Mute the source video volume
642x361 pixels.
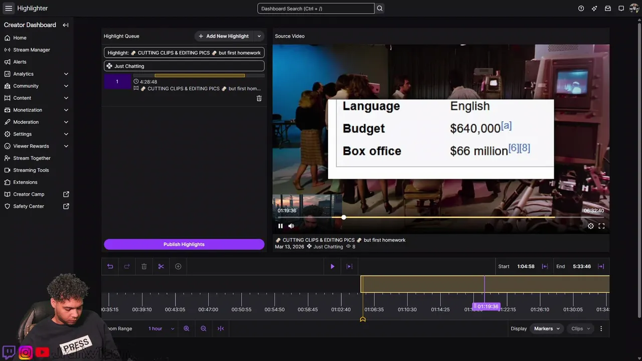pyautogui.click(x=291, y=226)
